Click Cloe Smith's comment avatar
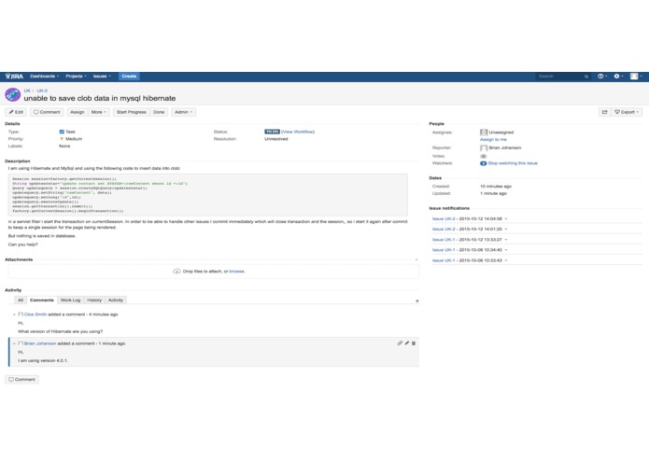The height and width of the screenshot is (461, 649). coord(21,314)
